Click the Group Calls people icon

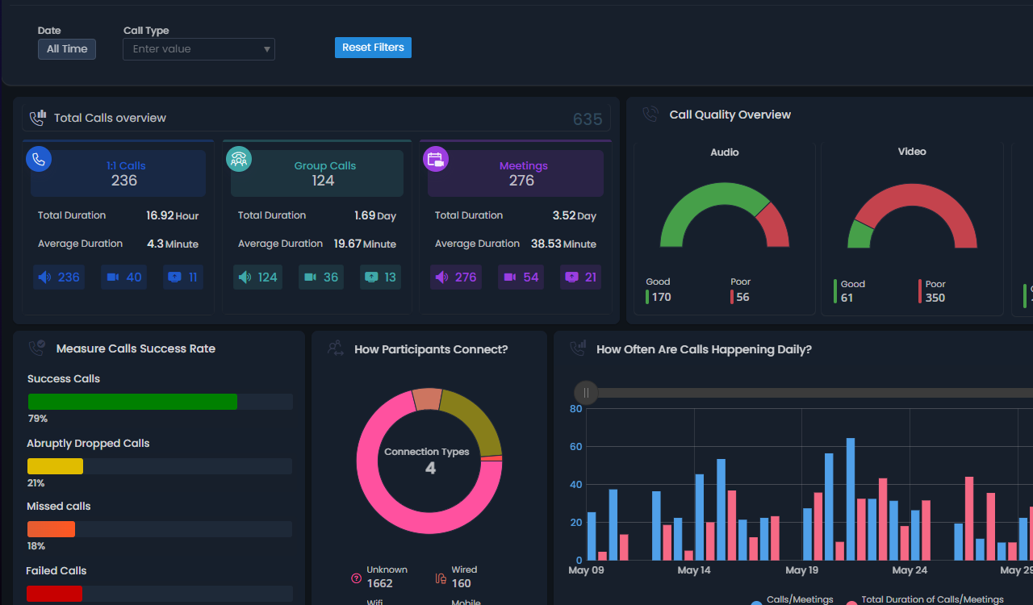click(239, 159)
